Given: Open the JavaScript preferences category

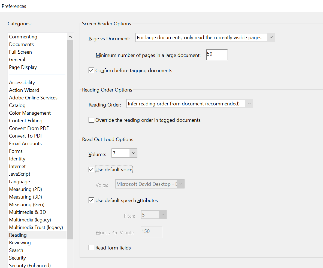Looking at the screenshot, I should coord(19,174).
